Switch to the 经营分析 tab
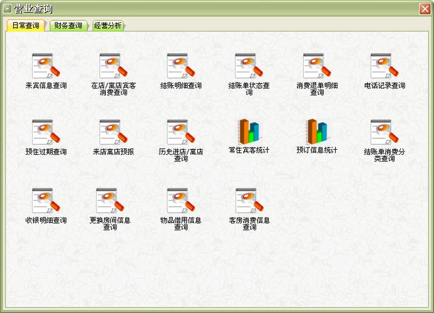The height and width of the screenshot is (313, 434). tap(108, 26)
